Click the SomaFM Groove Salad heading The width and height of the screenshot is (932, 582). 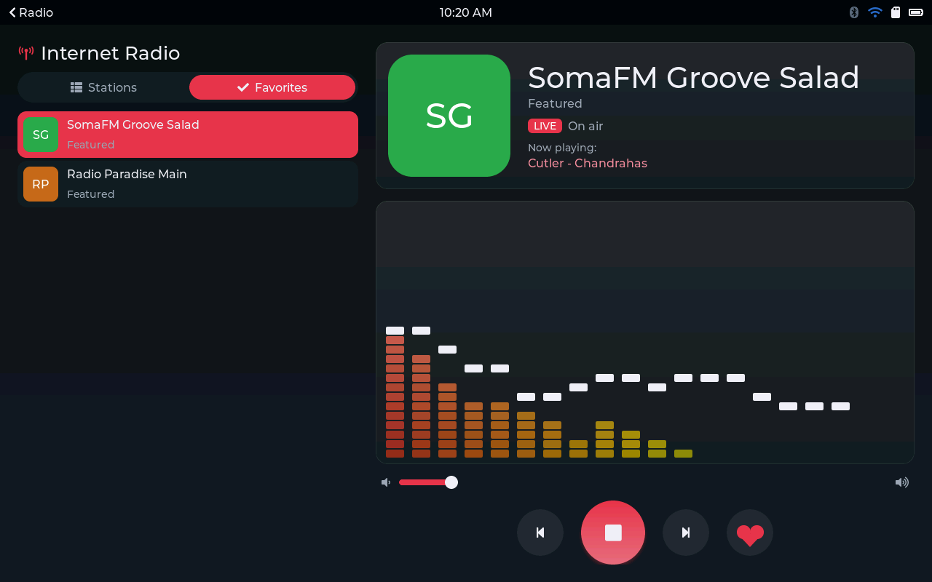click(694, 77)
